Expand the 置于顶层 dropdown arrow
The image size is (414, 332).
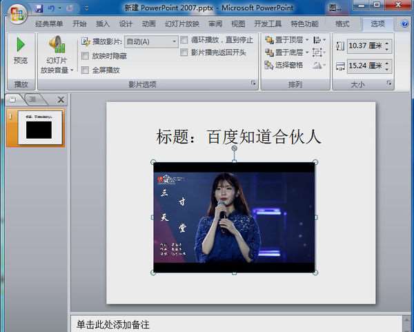[307, 40]
